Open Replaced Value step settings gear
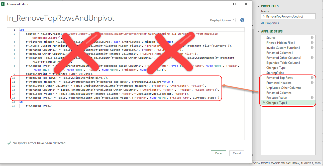The height and width of the screenshot is (166, 323). [312, 98]
